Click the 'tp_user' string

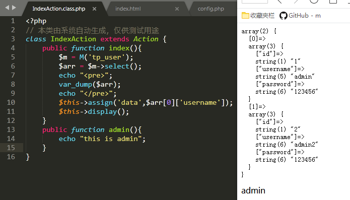pyautogui.click(x=107, y=57)
